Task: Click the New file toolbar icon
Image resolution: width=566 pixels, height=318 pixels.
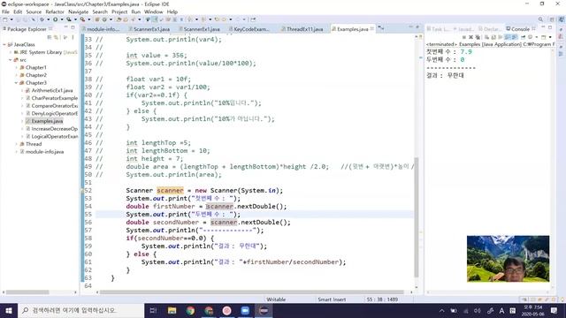Action: click(x=5, y=19)
